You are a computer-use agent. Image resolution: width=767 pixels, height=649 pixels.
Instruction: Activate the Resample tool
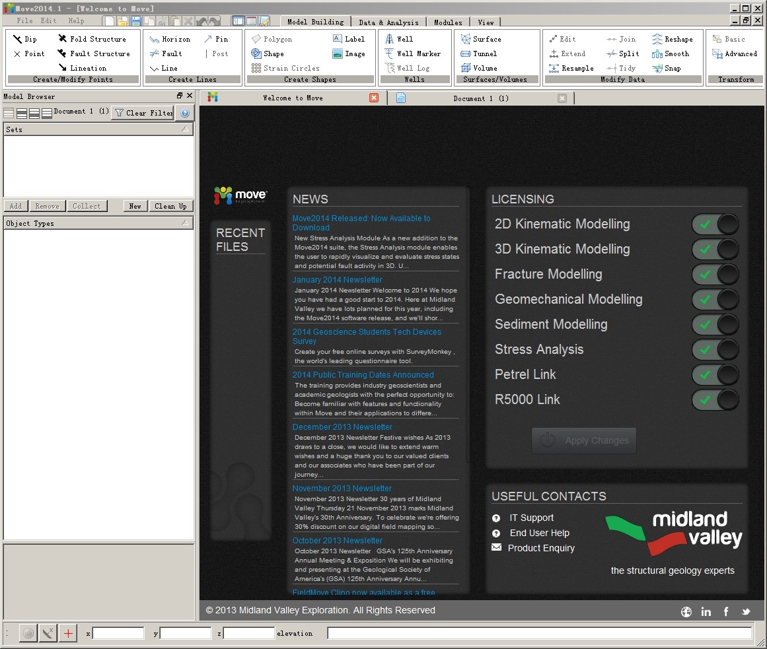571,69
